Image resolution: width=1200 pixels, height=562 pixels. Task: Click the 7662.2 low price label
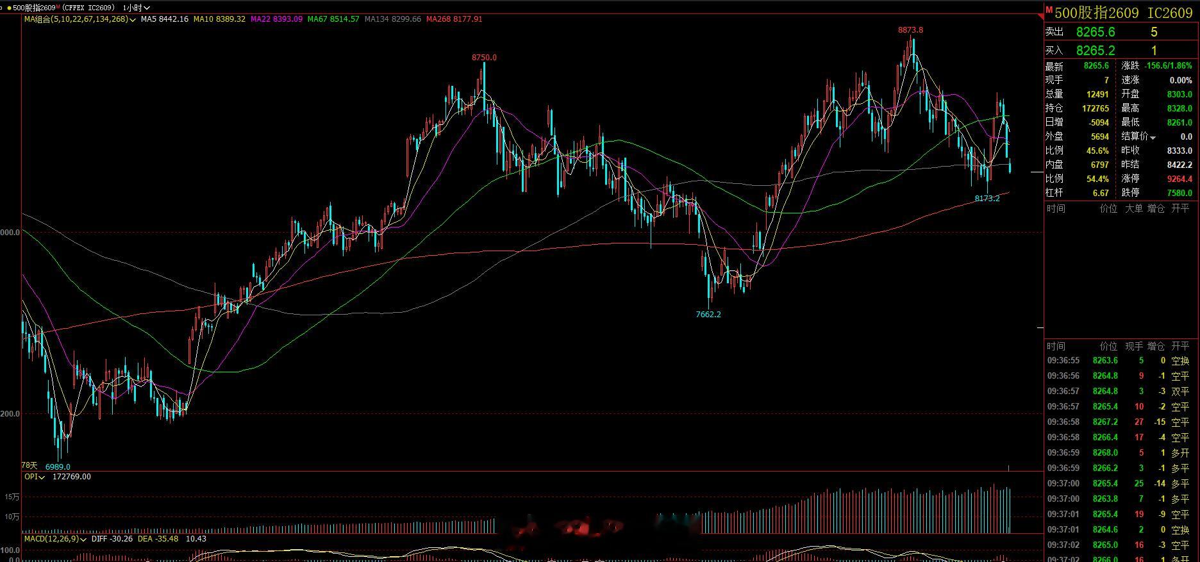[x=708, y=315]
